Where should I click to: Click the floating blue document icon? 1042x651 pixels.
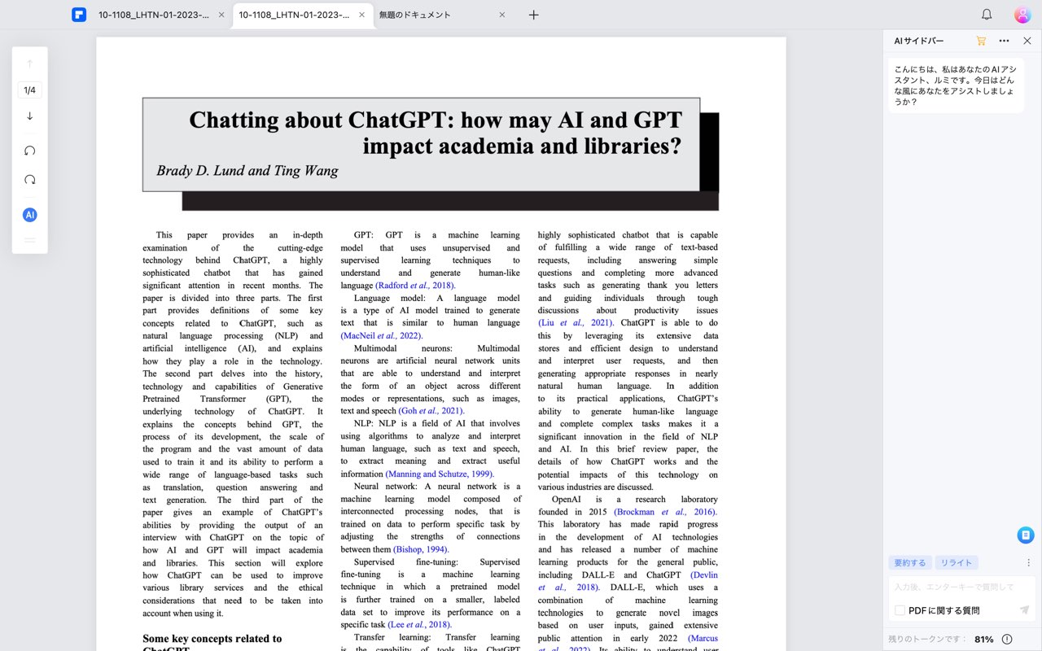(x=1026, y=535)
